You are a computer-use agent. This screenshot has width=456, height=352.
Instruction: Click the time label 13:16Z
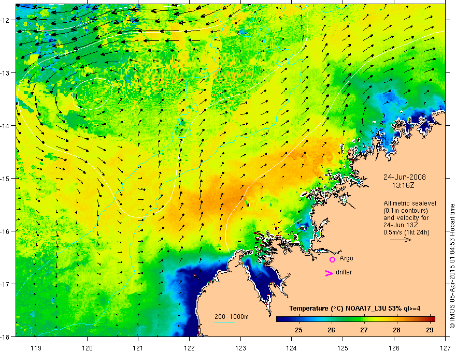[403, 185]
